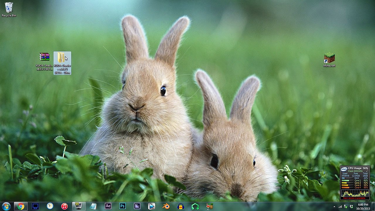The image size is (375, 211).
Task: Open the taskbar date and time
Action: click(363, 207)
